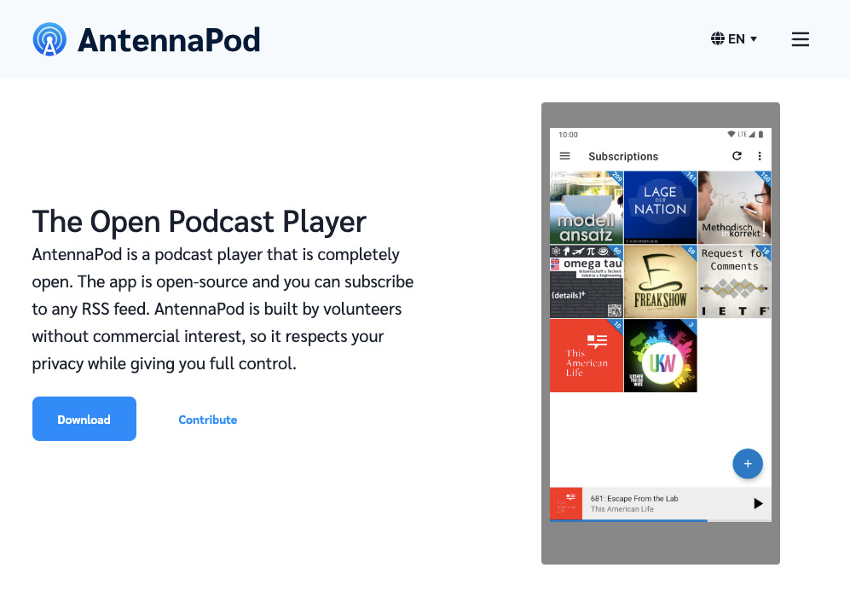
Task: Open the UKW podcast tile
Action: click(660, 356)
